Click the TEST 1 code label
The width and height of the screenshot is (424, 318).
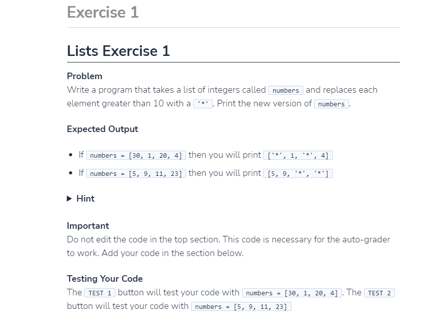point(100,293)
